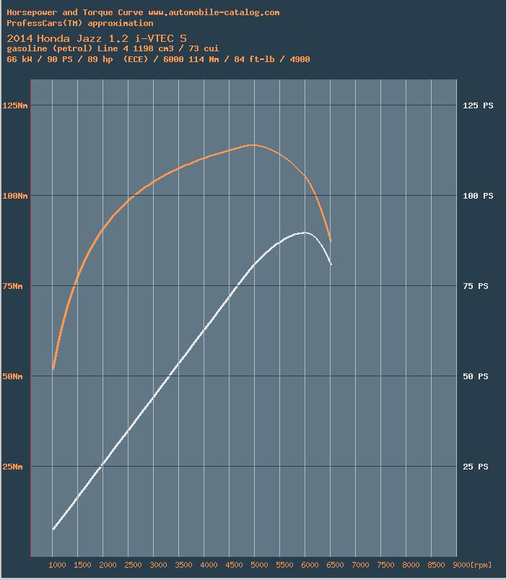The width and height of the screenshot is (506, 580).
Task: Click the '100 PS' power axis label
Action: pyautogui.click(x=478, y=196)
